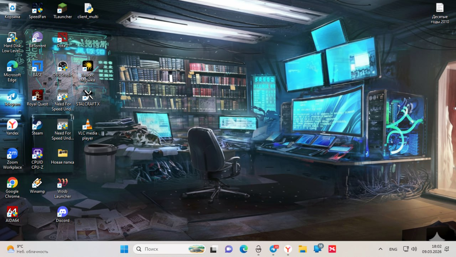Click the BASE desktop shortcut
This screenshot has width=456, height=257.
(x=37, y=69)
